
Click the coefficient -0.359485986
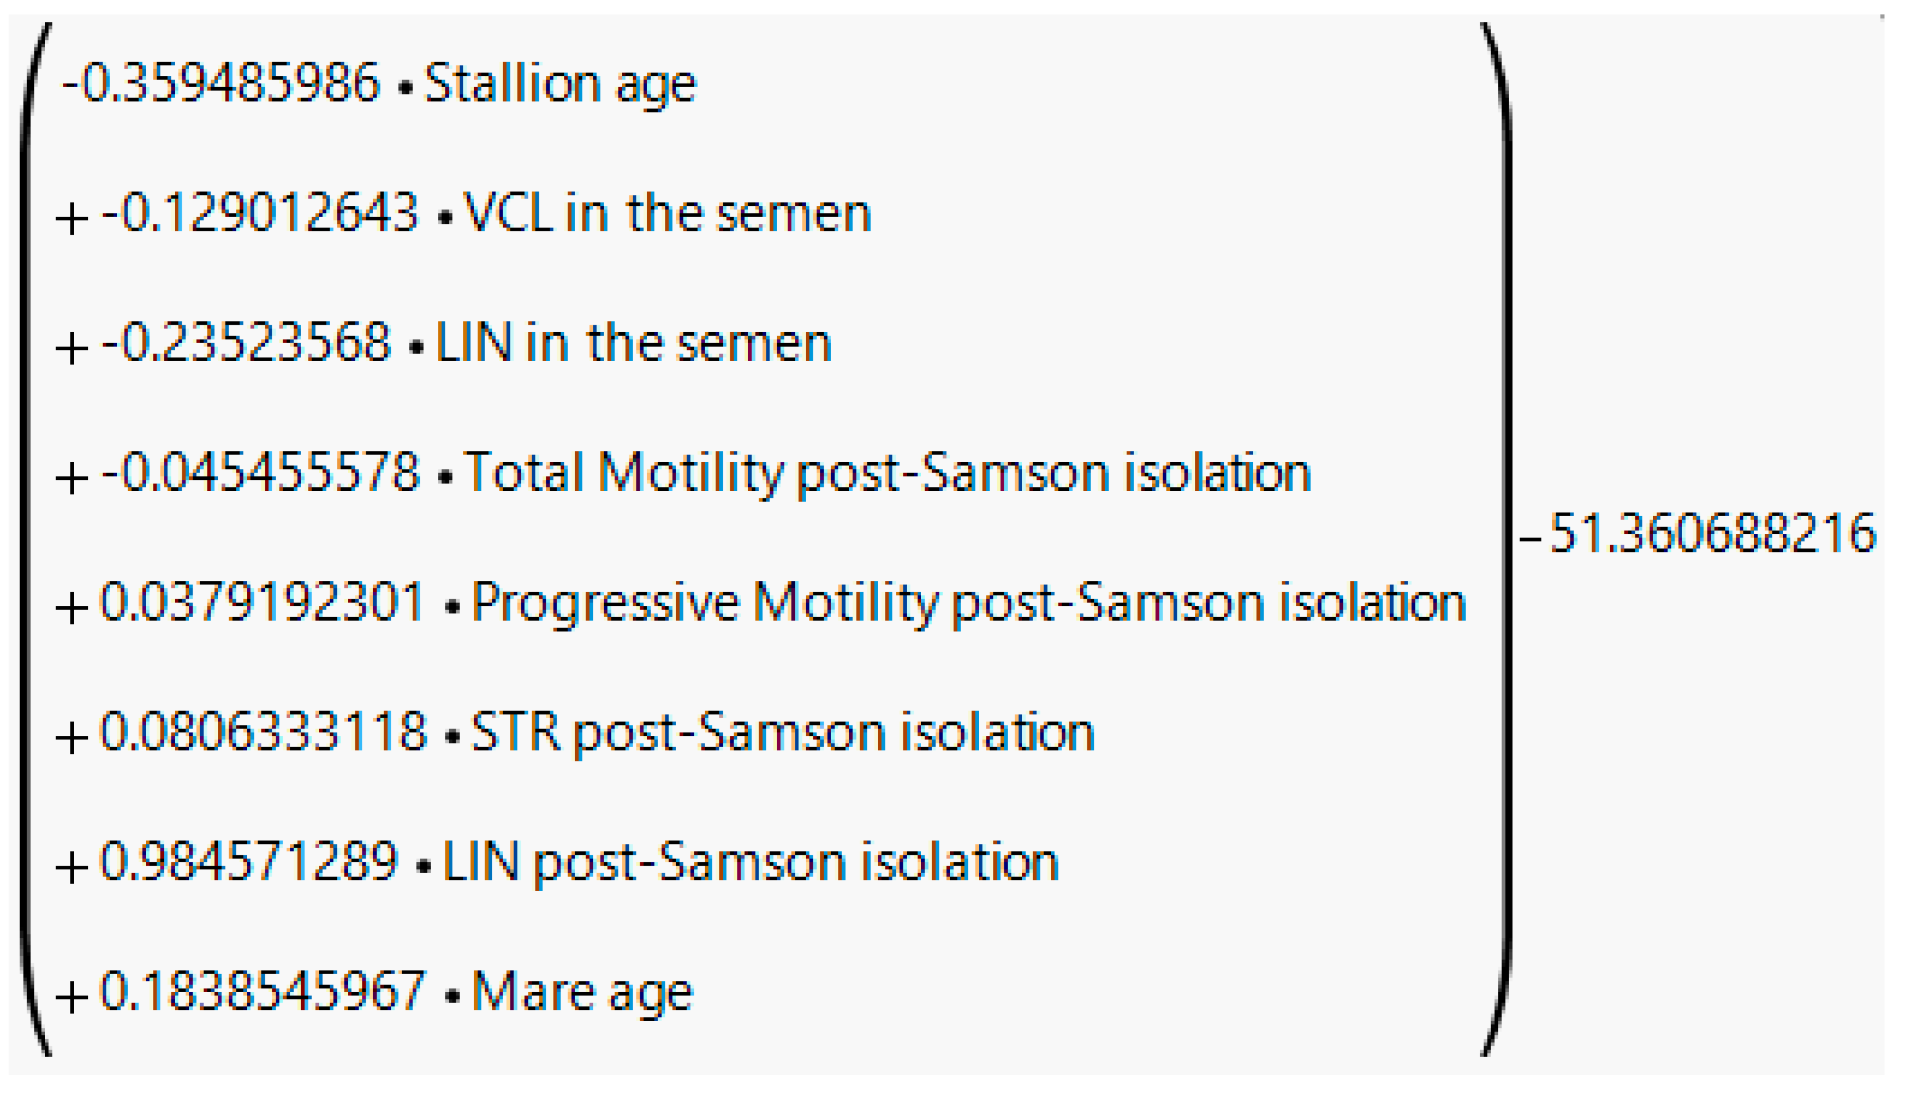(x=221, y=83)
